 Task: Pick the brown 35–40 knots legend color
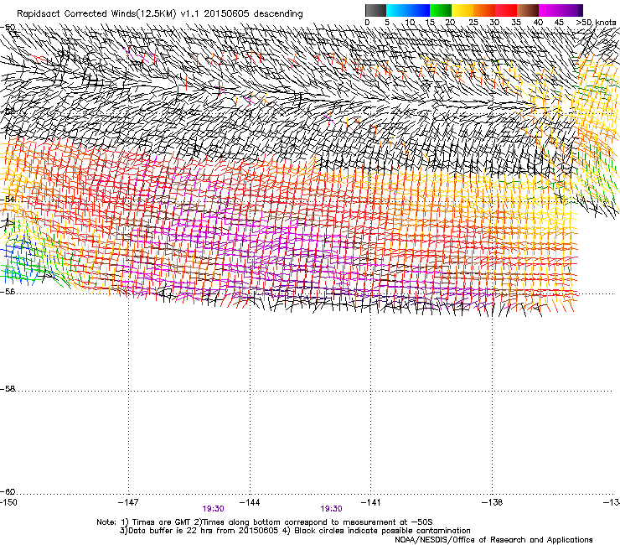click(528, 10)
